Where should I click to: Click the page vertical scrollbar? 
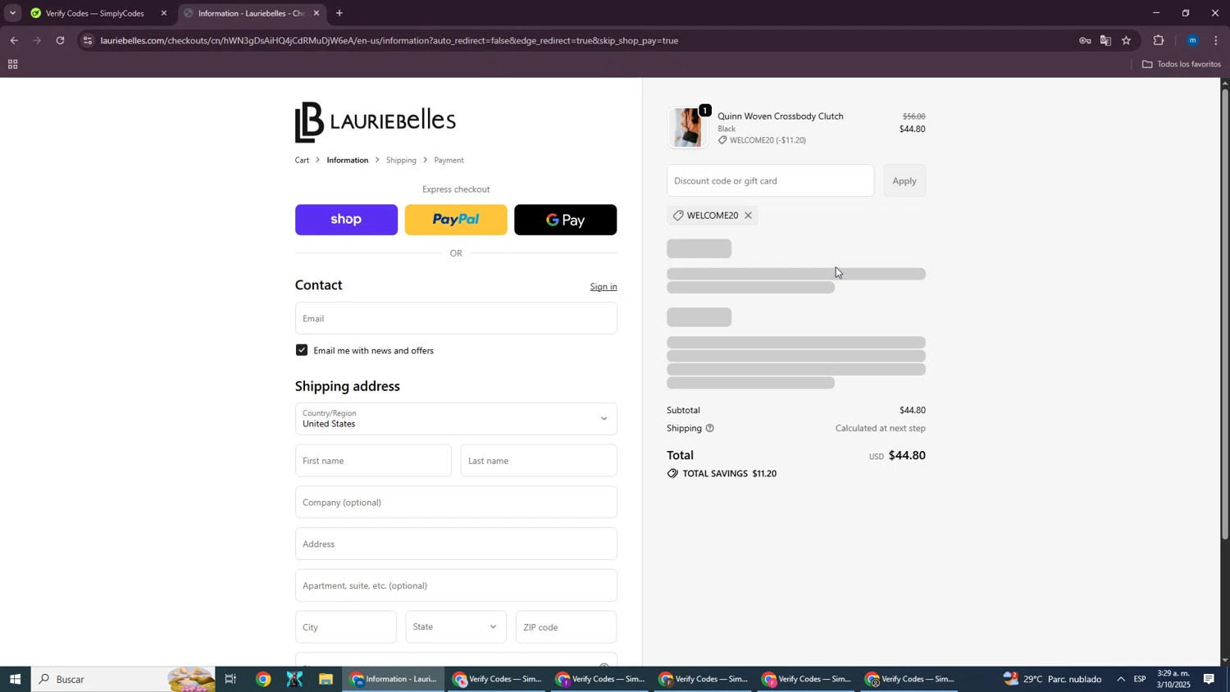(1225, 315)
